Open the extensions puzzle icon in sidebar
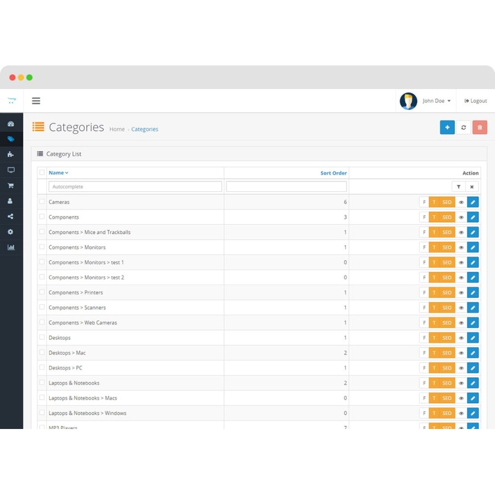This screenshot has width=495, height=495. pos(11,155)
